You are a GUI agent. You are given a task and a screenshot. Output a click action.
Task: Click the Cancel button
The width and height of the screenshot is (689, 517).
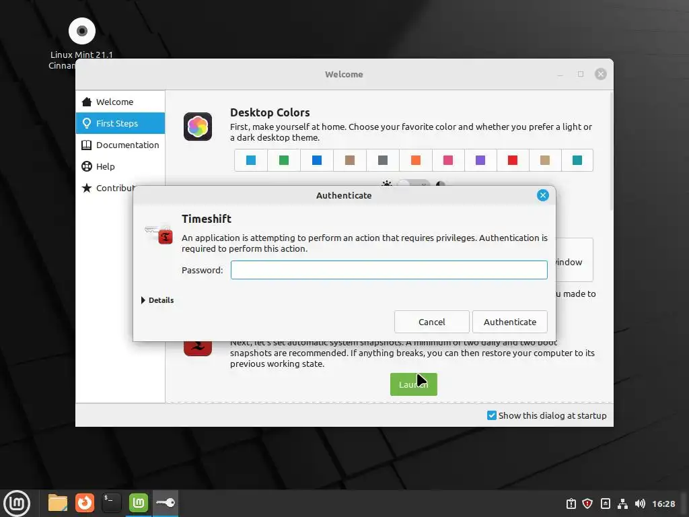tap(431, 322)
